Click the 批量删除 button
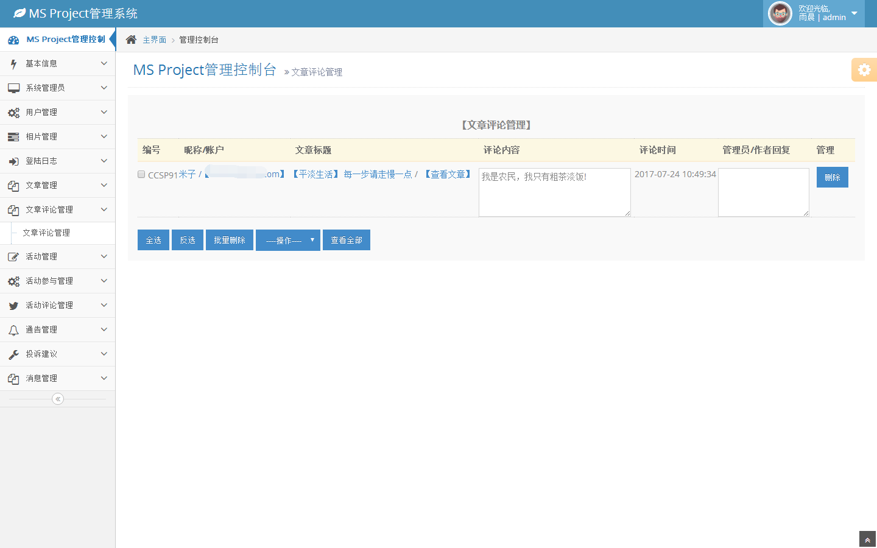The width and height of the screenshot is (877, 548). pyautogui.click(x=230, y=240)
